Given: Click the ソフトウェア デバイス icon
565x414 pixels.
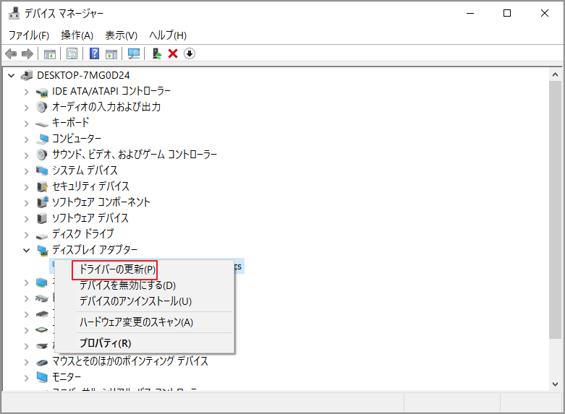Looking at the screenshot, I should pos(42,218).
